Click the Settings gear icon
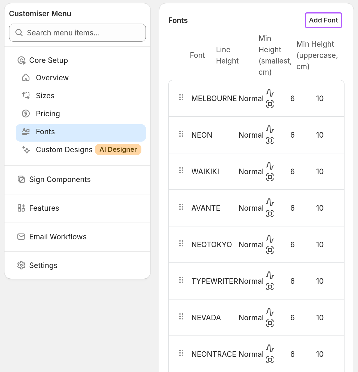The image size is (358, 372). 21,265
